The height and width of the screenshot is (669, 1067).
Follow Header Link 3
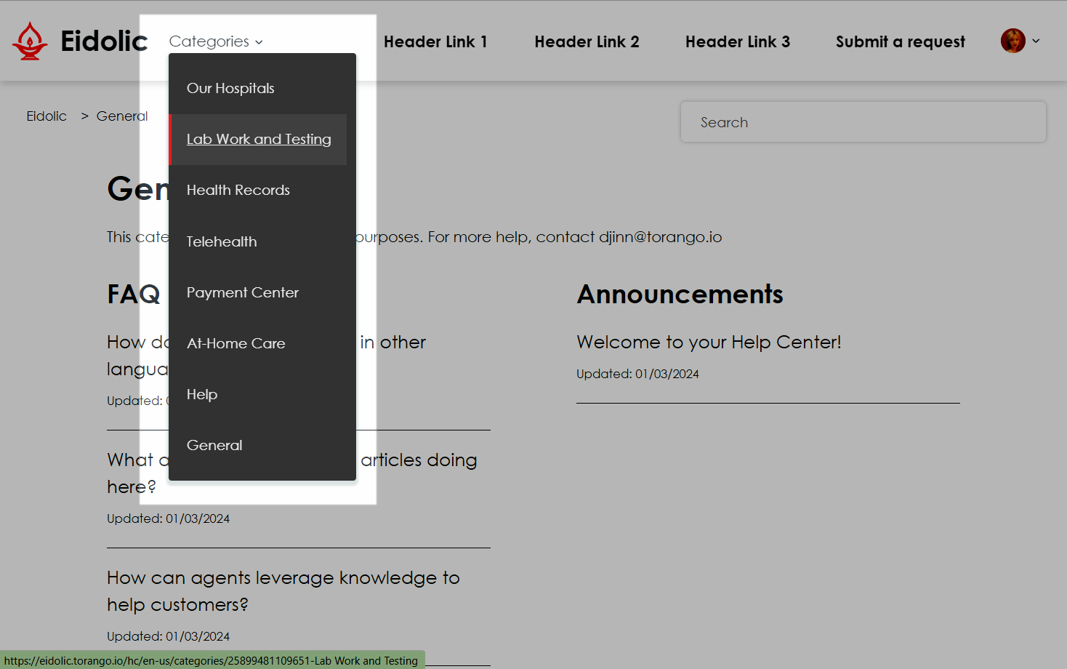click(737, 42)
